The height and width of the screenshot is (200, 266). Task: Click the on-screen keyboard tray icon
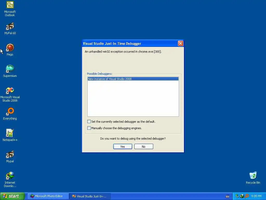coord(228,196)
